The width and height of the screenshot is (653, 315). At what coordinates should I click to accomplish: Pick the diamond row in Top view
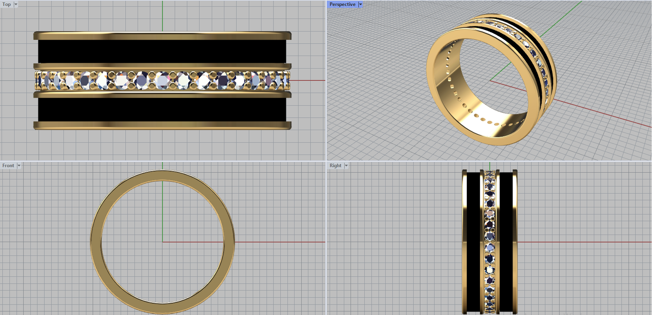162,80
